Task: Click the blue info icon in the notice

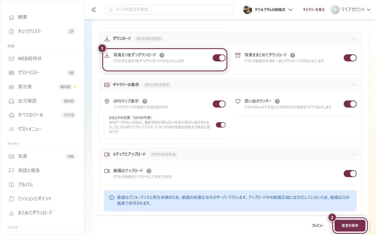Action: point(111,198)
